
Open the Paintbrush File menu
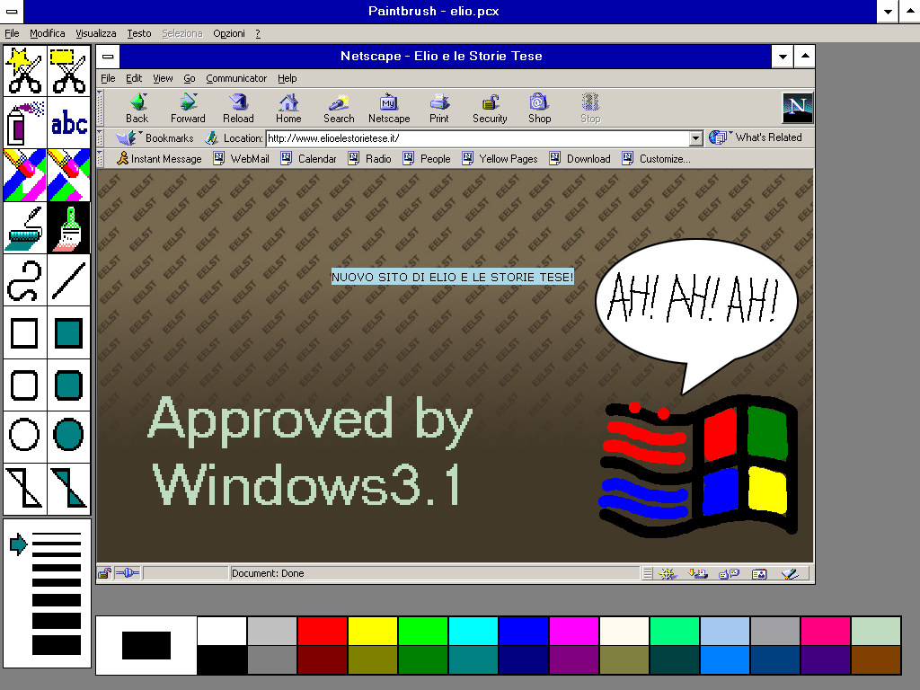tap(12, 33)
